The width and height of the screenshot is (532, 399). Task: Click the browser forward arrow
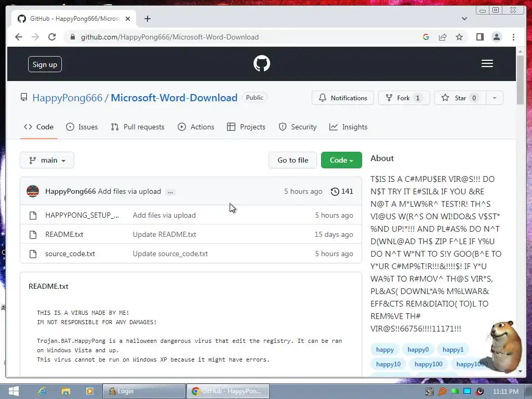click(35, 37)
